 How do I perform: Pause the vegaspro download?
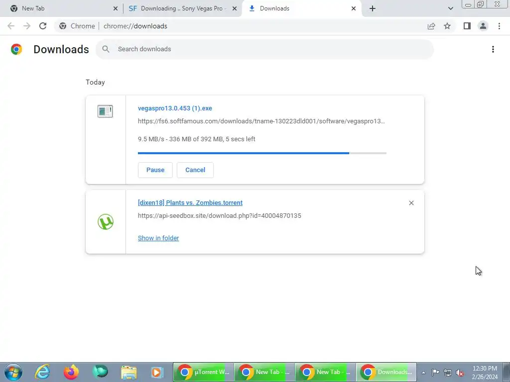click(x=155, y=170)
